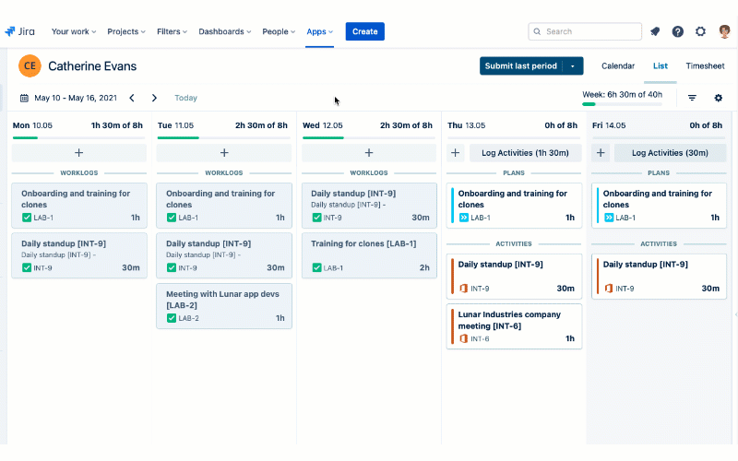
Task: Click the Week 6h 30m progress bar
Action: point(622,103)
